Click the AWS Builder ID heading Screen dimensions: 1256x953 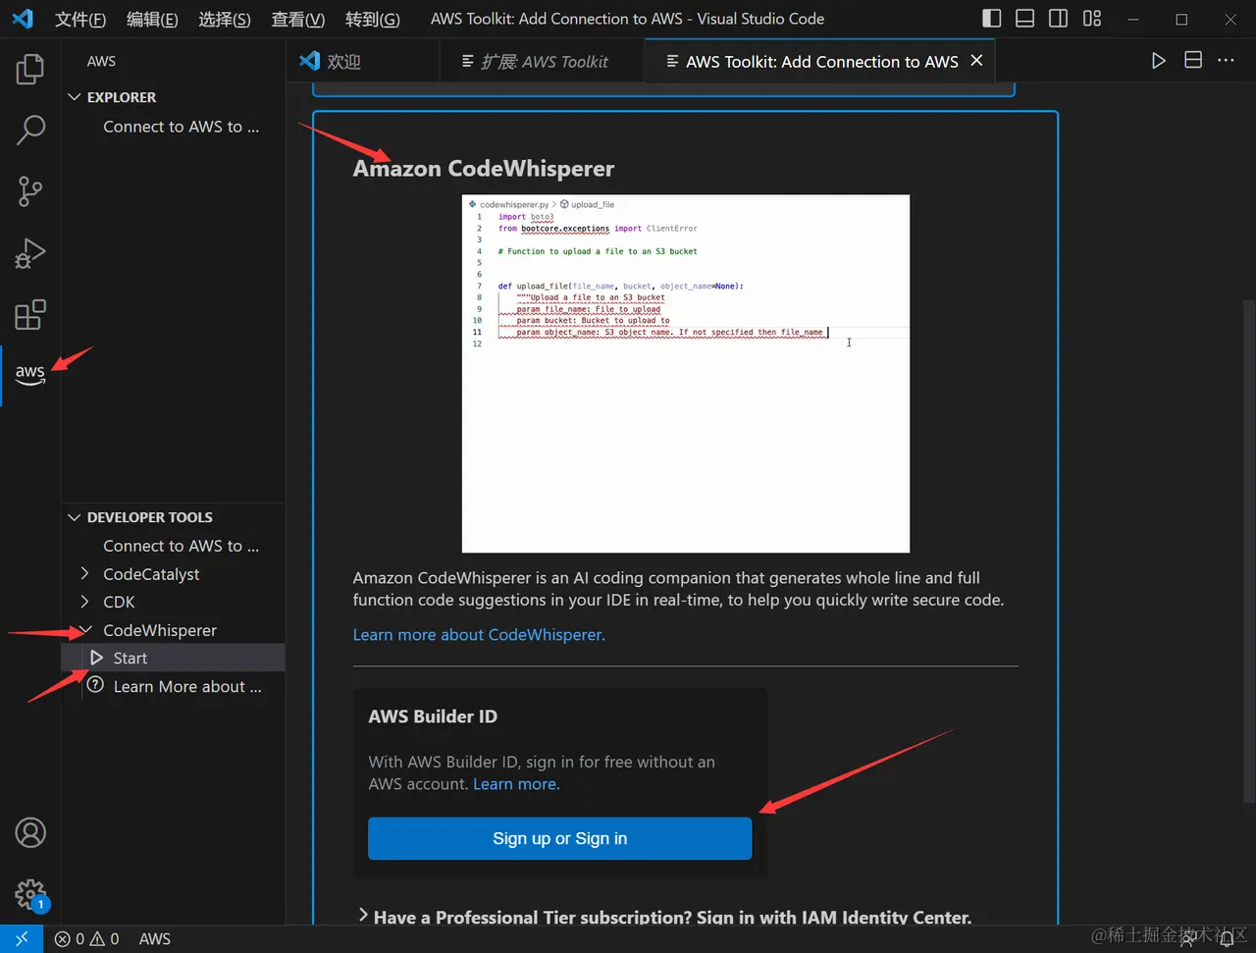click(433, 716)
